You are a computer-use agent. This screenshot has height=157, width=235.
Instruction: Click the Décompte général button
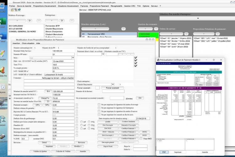click(x=108, y=142)
